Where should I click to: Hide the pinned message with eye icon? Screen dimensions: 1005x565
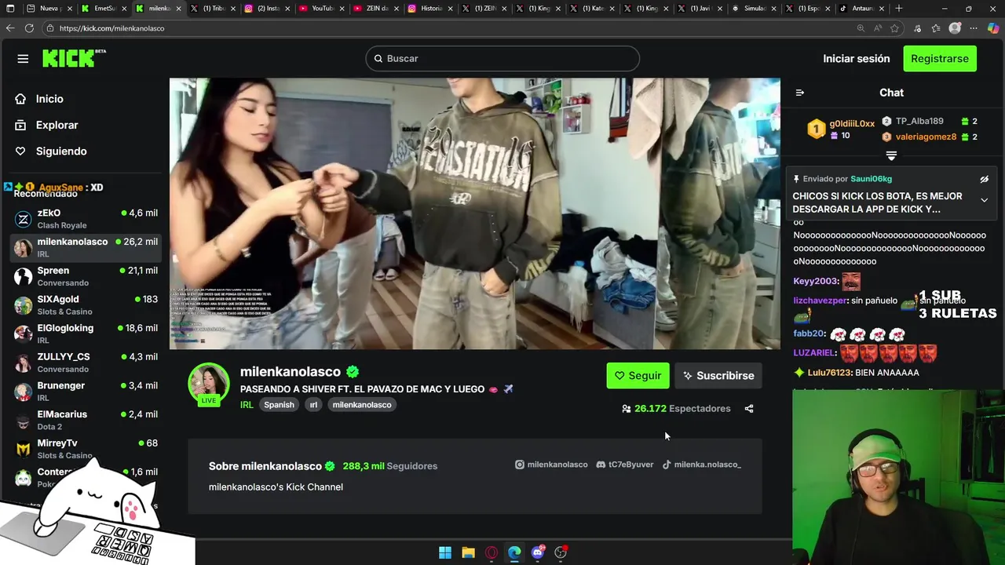point(984,179)
